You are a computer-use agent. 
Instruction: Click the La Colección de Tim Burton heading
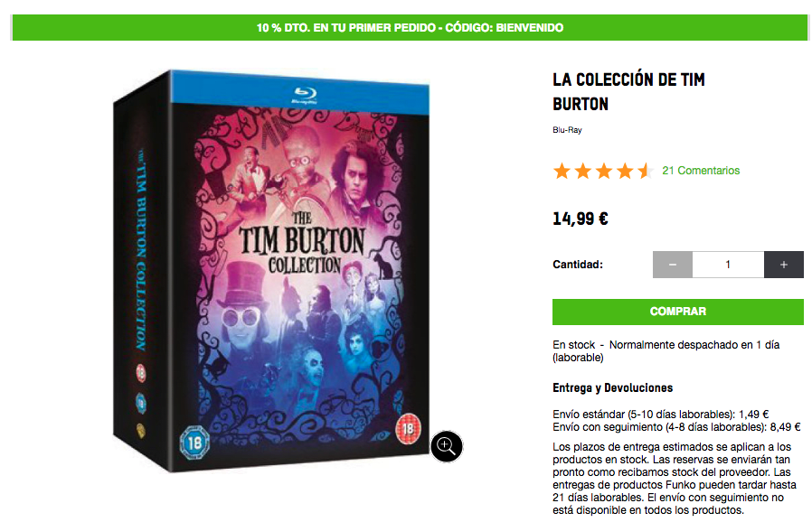click(628, 91)
